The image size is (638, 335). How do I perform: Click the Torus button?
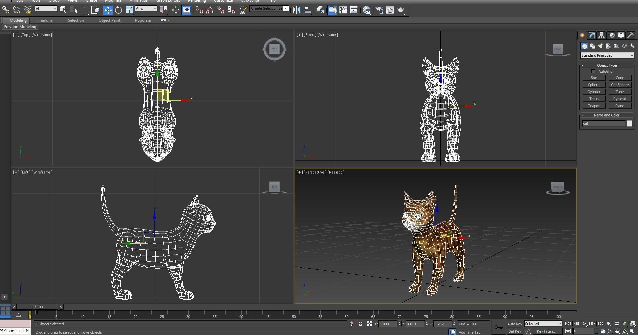coord(594,99)
